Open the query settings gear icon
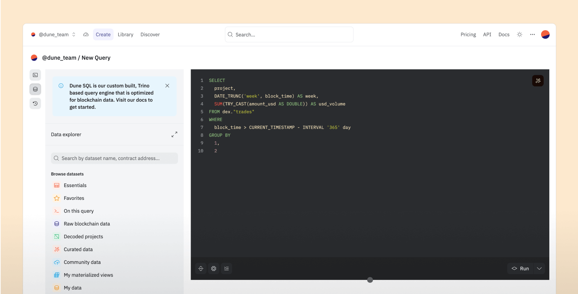 (x=213, y=268)
